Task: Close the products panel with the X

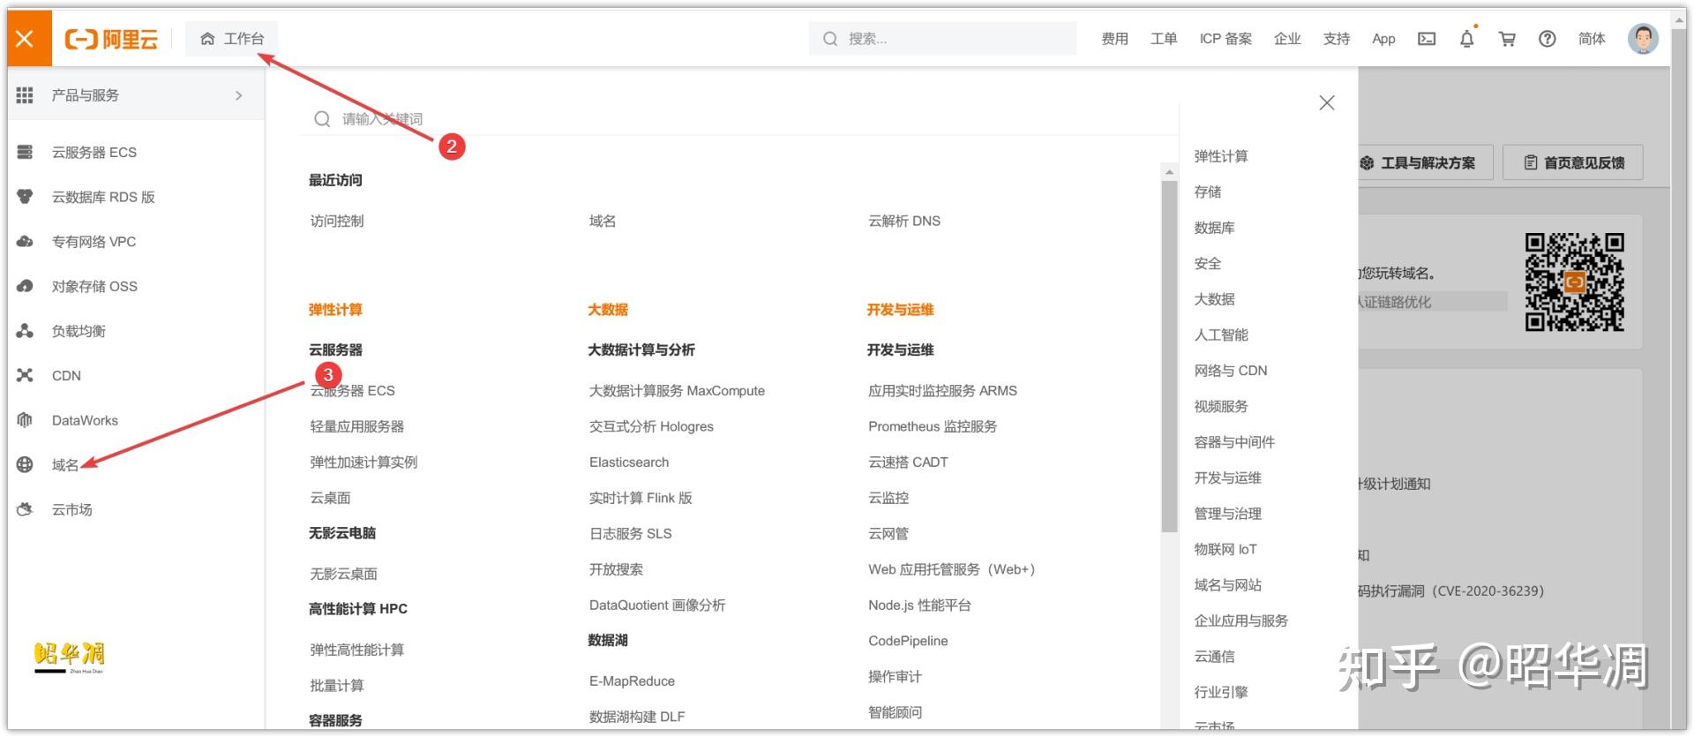Action: 1327,103
